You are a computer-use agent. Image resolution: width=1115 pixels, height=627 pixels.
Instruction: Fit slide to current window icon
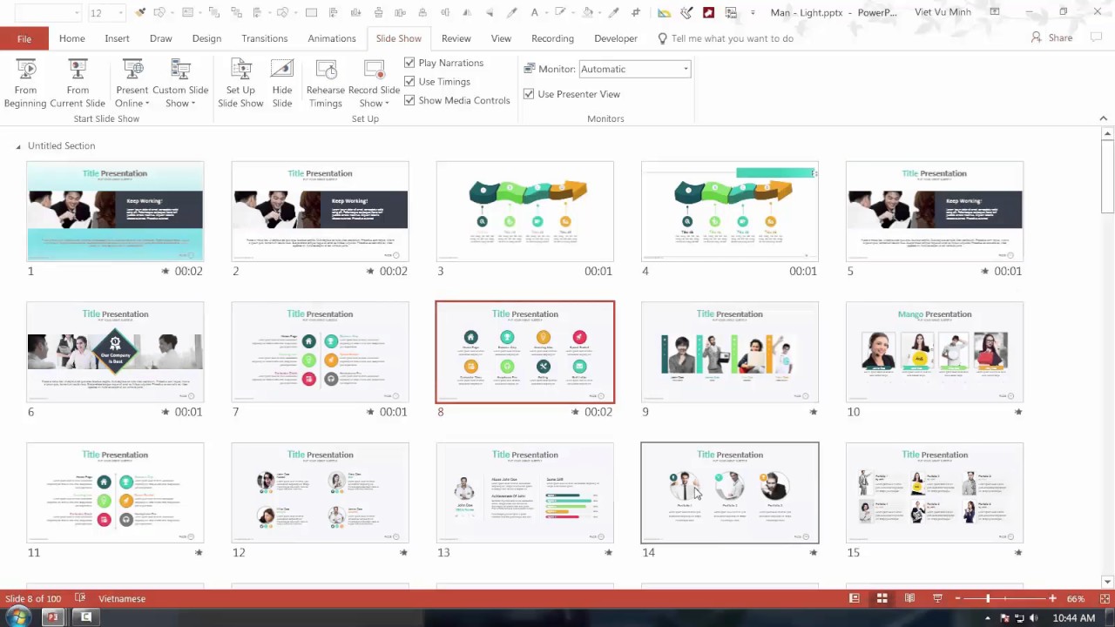coord(1105,598)
